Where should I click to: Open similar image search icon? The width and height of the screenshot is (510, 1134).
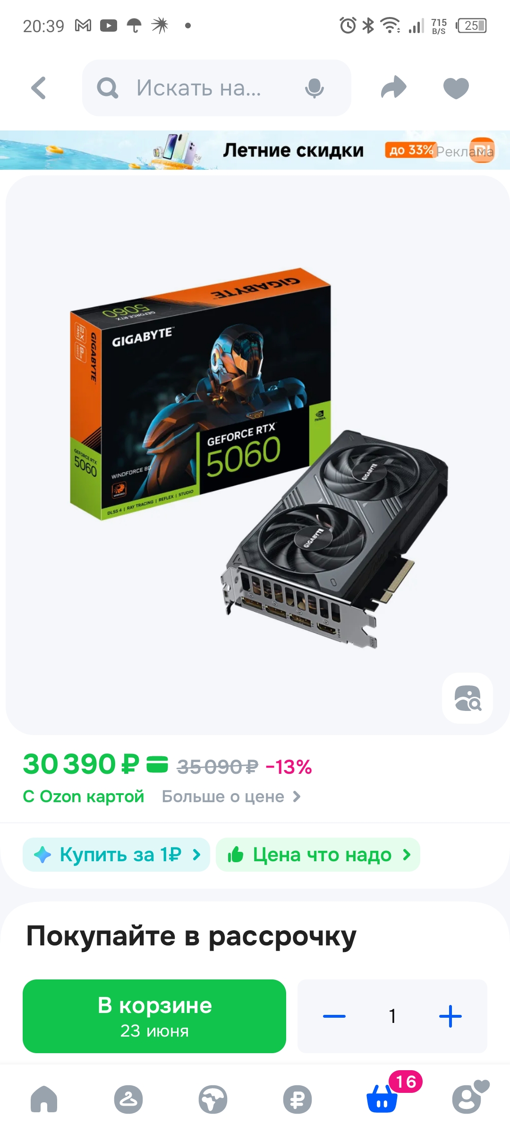point(467,698)
